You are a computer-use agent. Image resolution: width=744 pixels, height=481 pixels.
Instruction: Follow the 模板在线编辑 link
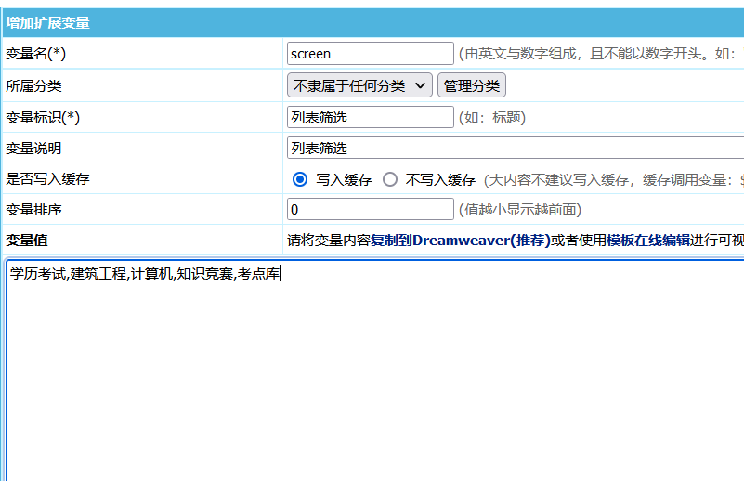648,240
